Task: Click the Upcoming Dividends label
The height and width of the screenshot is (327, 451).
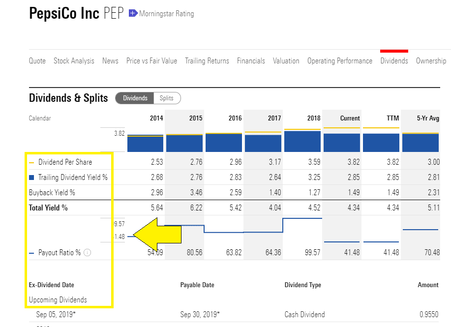Action: click(x=58, y=300)
